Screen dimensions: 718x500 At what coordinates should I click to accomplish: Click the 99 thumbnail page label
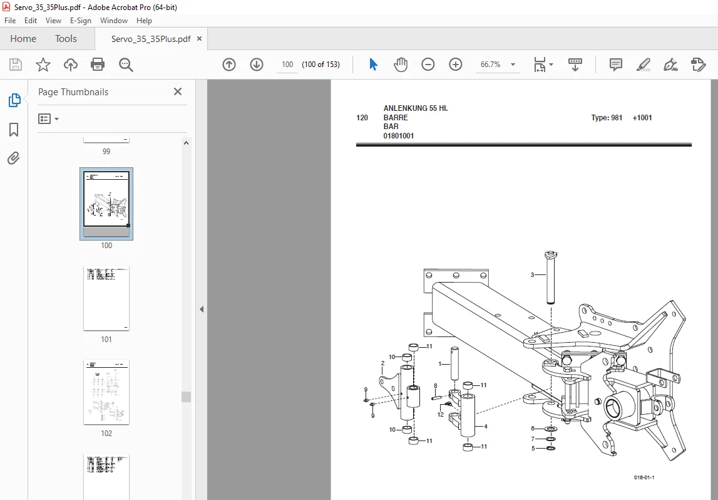(x=106, y=151)
